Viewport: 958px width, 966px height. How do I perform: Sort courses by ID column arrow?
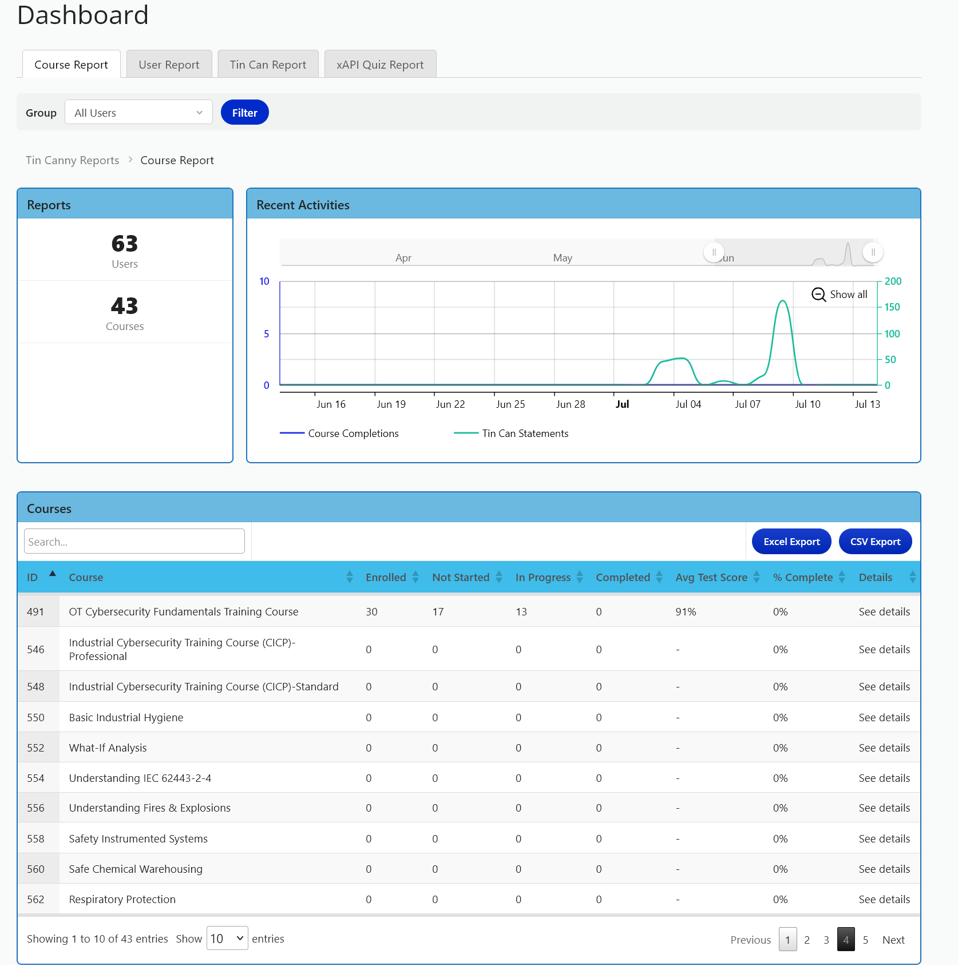[x=53, y=573]
